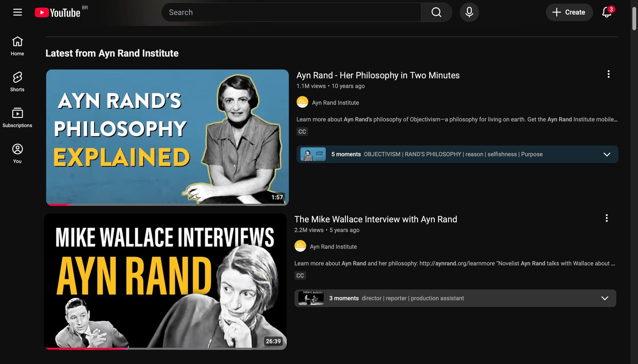Click the search magnifier button
Viewport: 638px width, 364px height.
point(436,12)
